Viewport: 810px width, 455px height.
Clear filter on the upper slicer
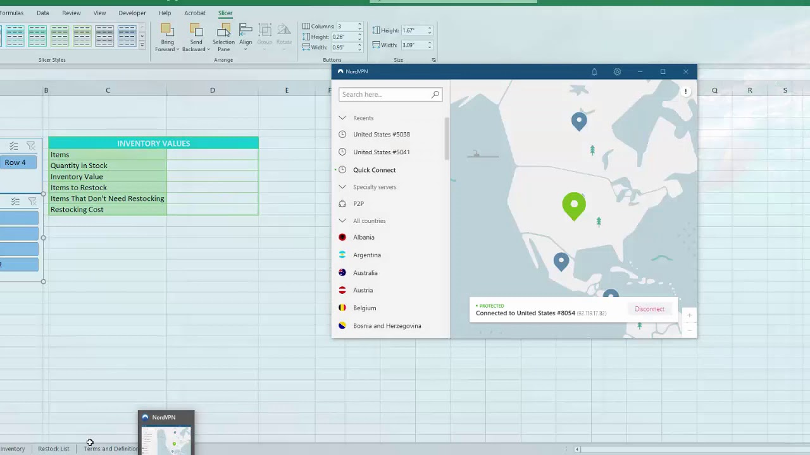(x=31, y=146)
